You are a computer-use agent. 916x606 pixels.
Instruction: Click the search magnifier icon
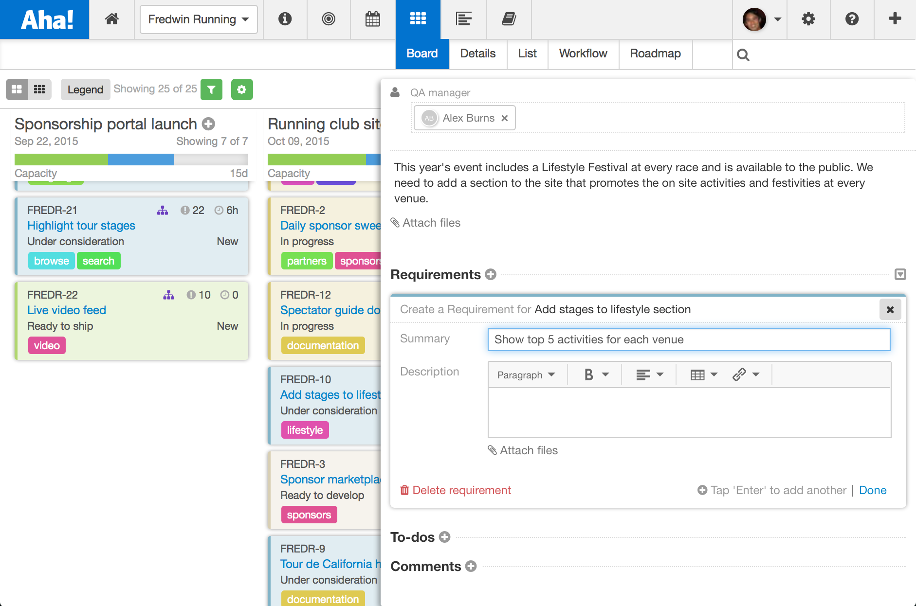click(x=743, y=54)
